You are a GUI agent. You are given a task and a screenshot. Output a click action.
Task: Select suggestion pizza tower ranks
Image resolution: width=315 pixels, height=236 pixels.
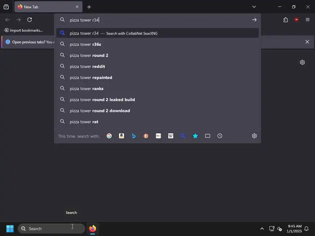[x=157, y=88]
